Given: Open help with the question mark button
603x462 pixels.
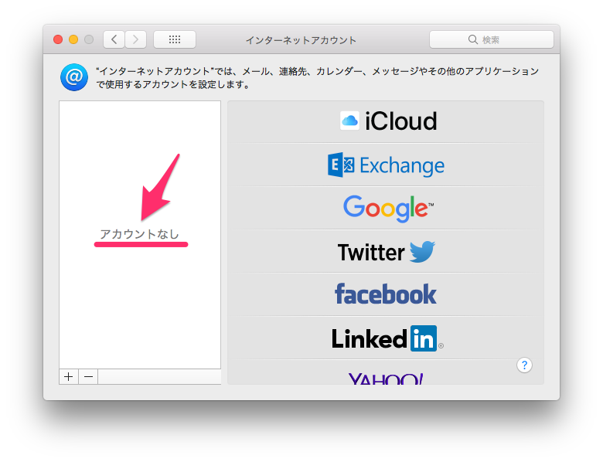Looking at the screenshot, I should tap(525, 365).
